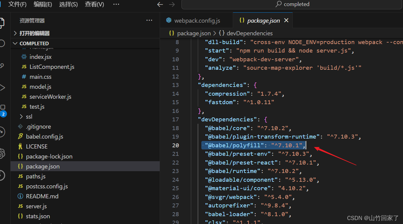The width and height of the screenshot is (403, 224).
Task: Open the ChatGPT extension activity icon
Action: pyautogui.click(x=3, y=153)
